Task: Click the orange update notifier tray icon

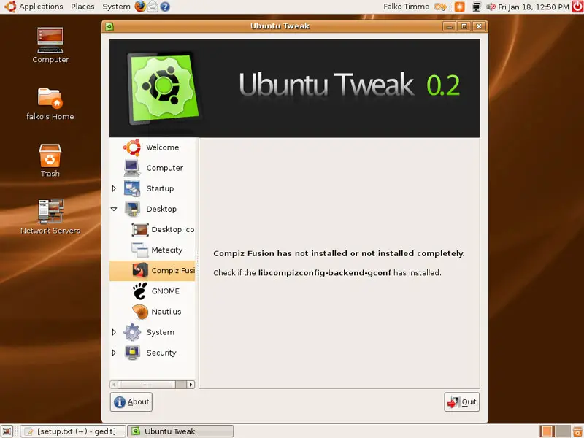Action: click(459, 7)
